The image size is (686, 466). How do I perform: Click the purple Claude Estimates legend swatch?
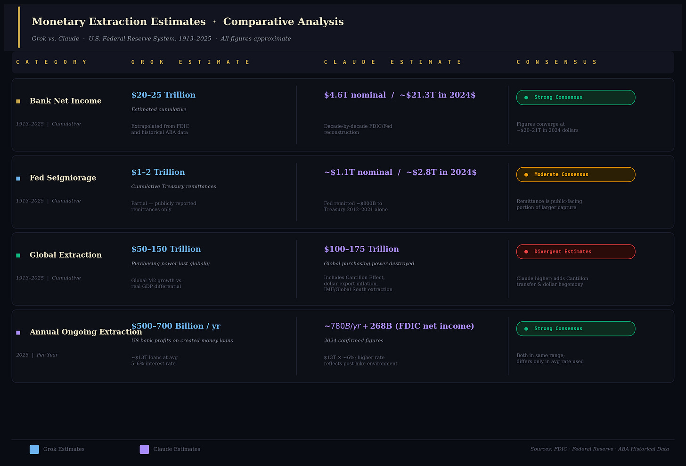(144, 450)
